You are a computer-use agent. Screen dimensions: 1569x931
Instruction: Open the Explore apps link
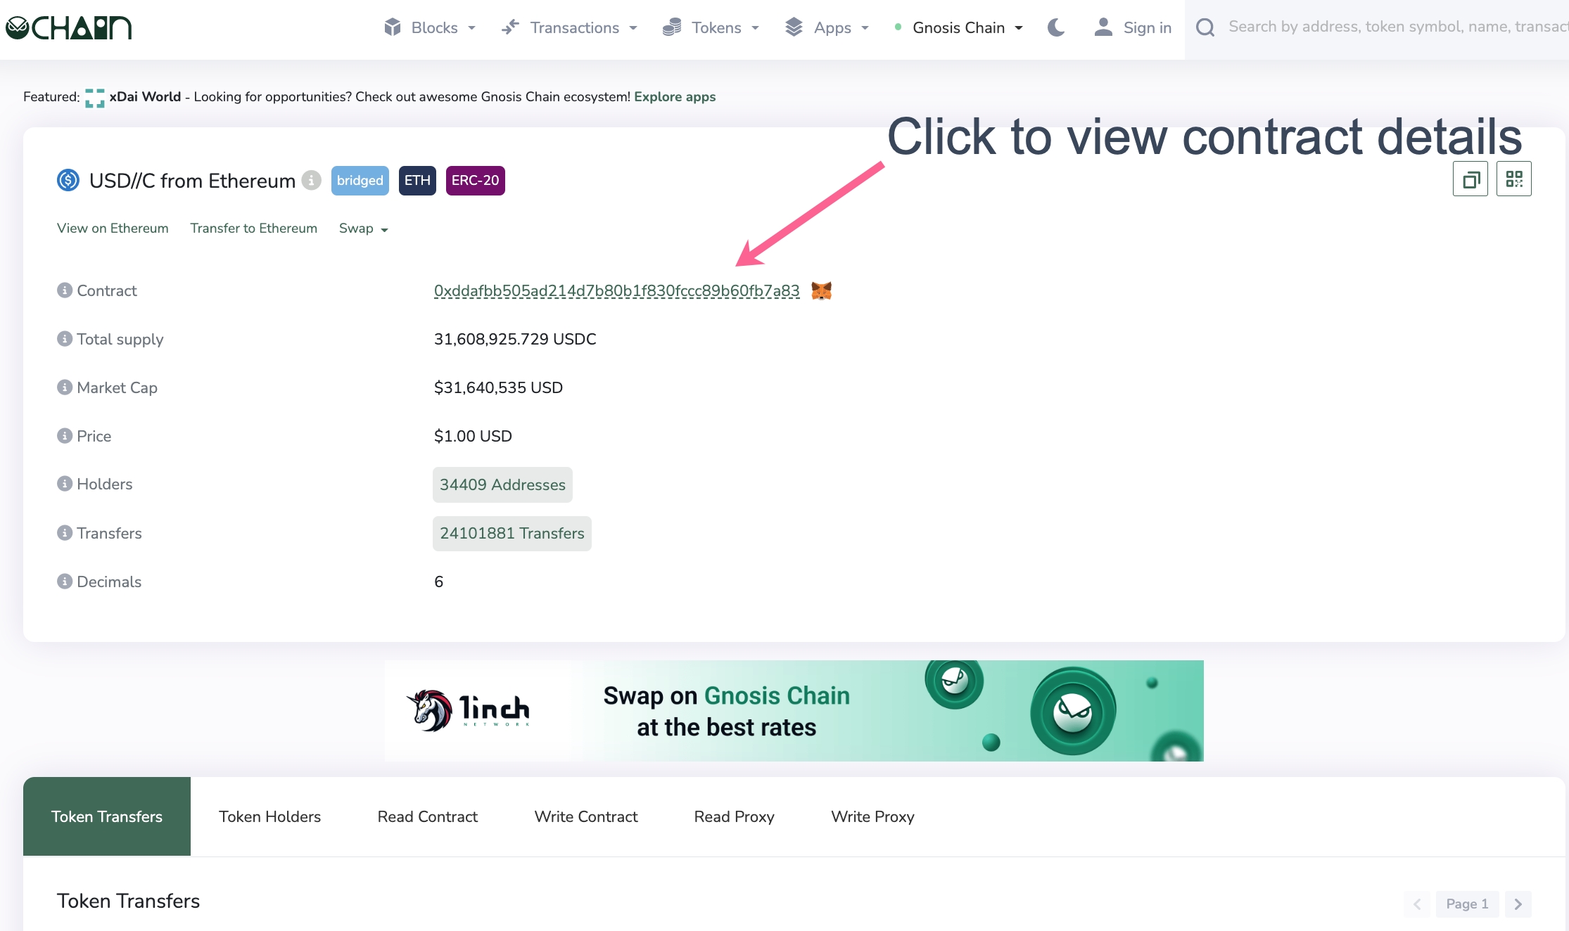pyautogui.click(x=675, y=97)
